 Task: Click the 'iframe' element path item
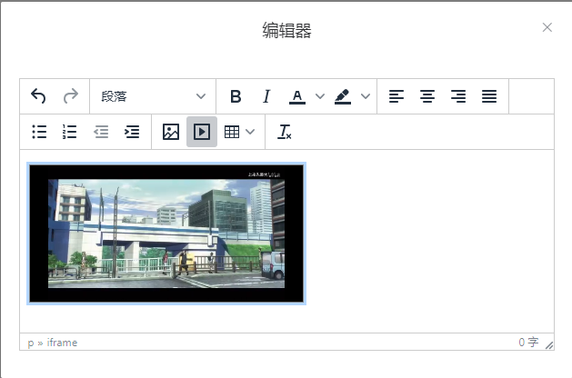tap(62, 343)
